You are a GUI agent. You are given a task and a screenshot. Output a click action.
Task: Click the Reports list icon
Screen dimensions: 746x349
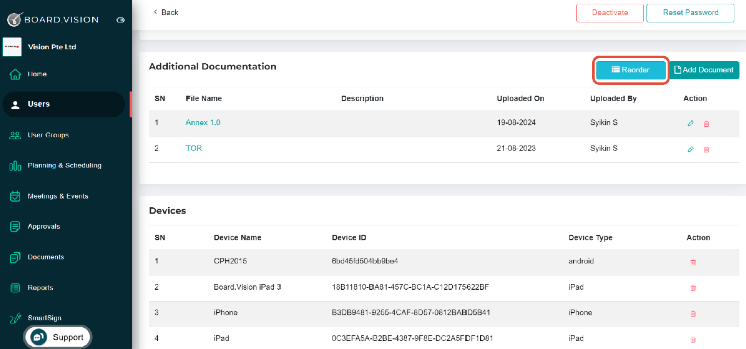pos(15,288)
